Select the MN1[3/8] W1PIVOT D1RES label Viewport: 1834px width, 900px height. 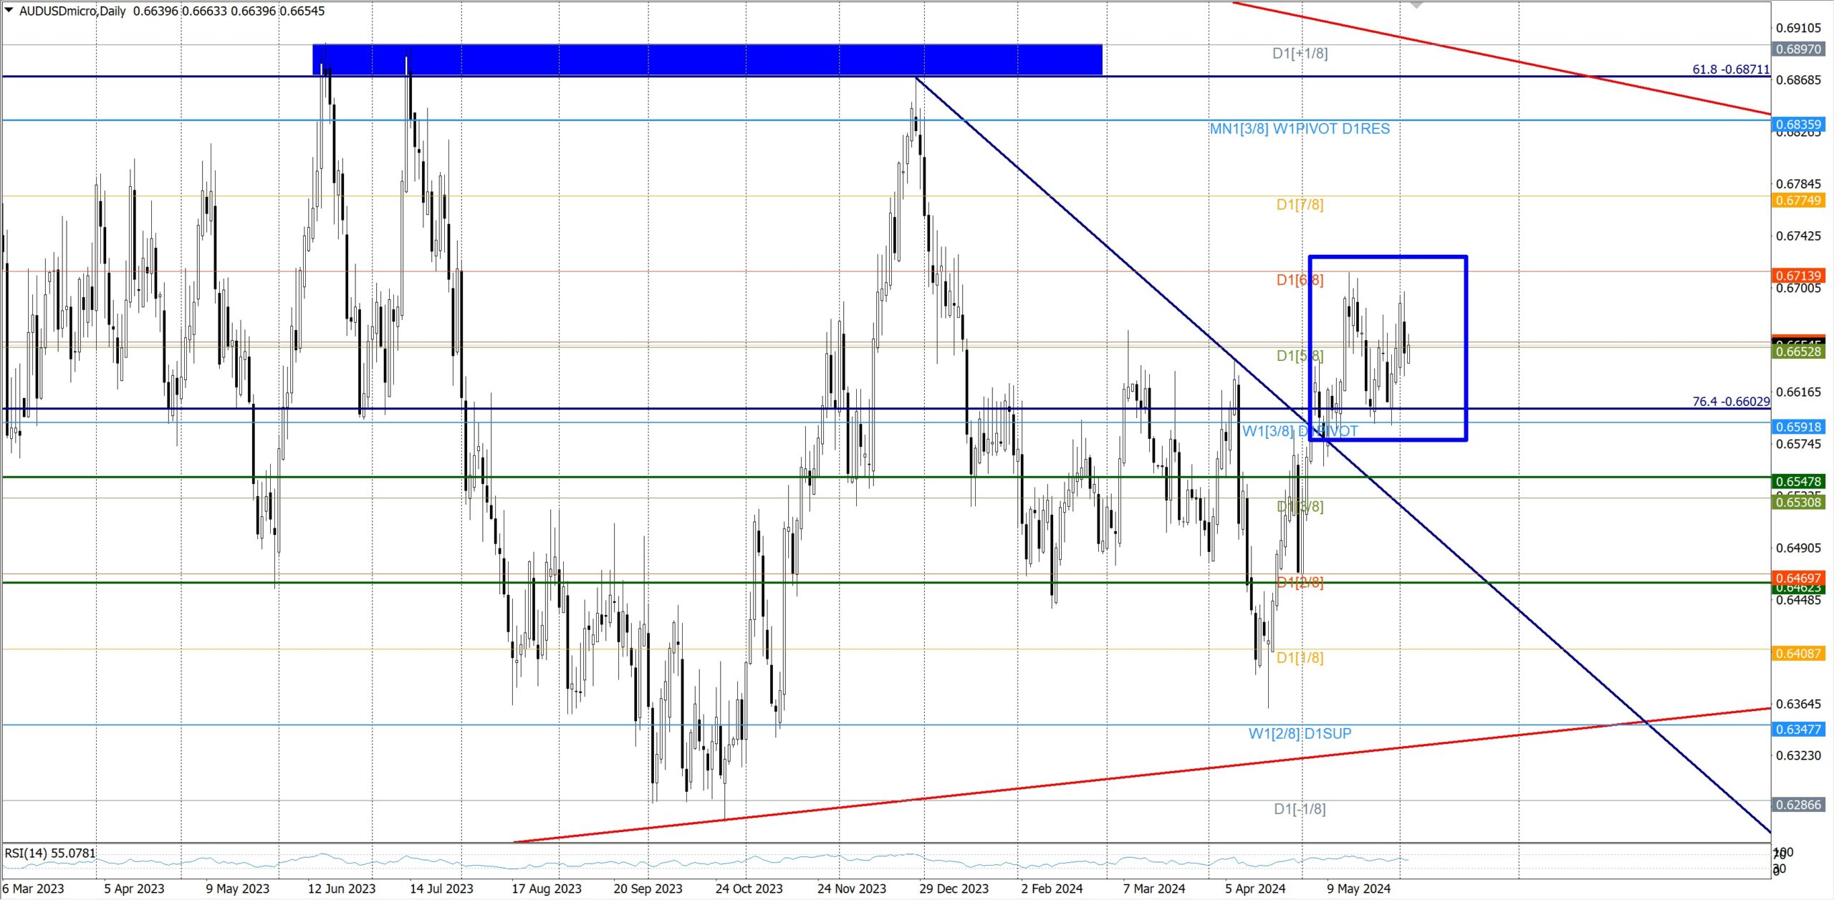[1299, 129]
